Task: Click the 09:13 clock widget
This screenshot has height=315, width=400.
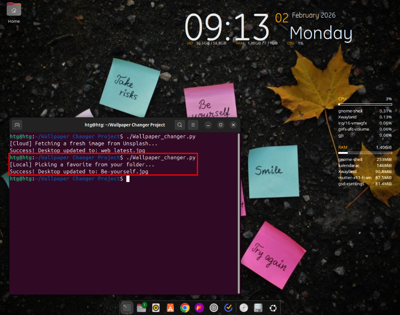Action: 226,27
